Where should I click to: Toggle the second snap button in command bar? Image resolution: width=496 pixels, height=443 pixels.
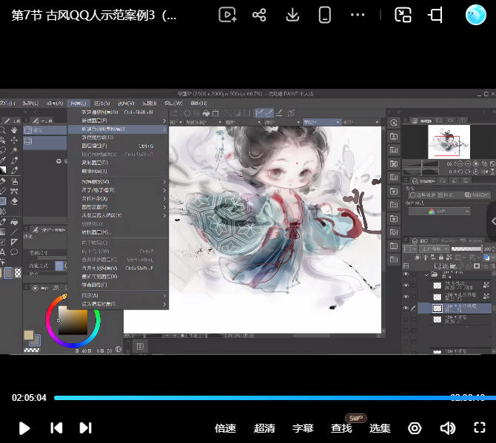pos(269,112)
